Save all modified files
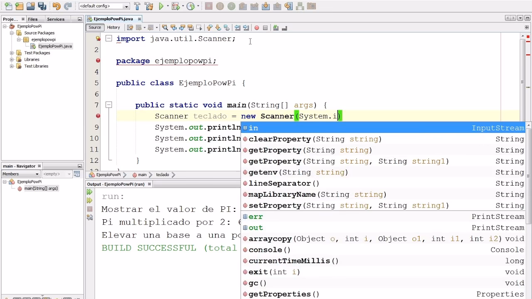This screenshot has height=299, width=532. (43, 6)
